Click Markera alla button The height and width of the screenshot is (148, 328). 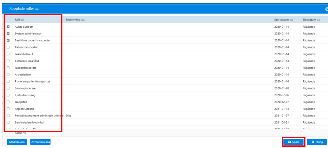(17, 142)
